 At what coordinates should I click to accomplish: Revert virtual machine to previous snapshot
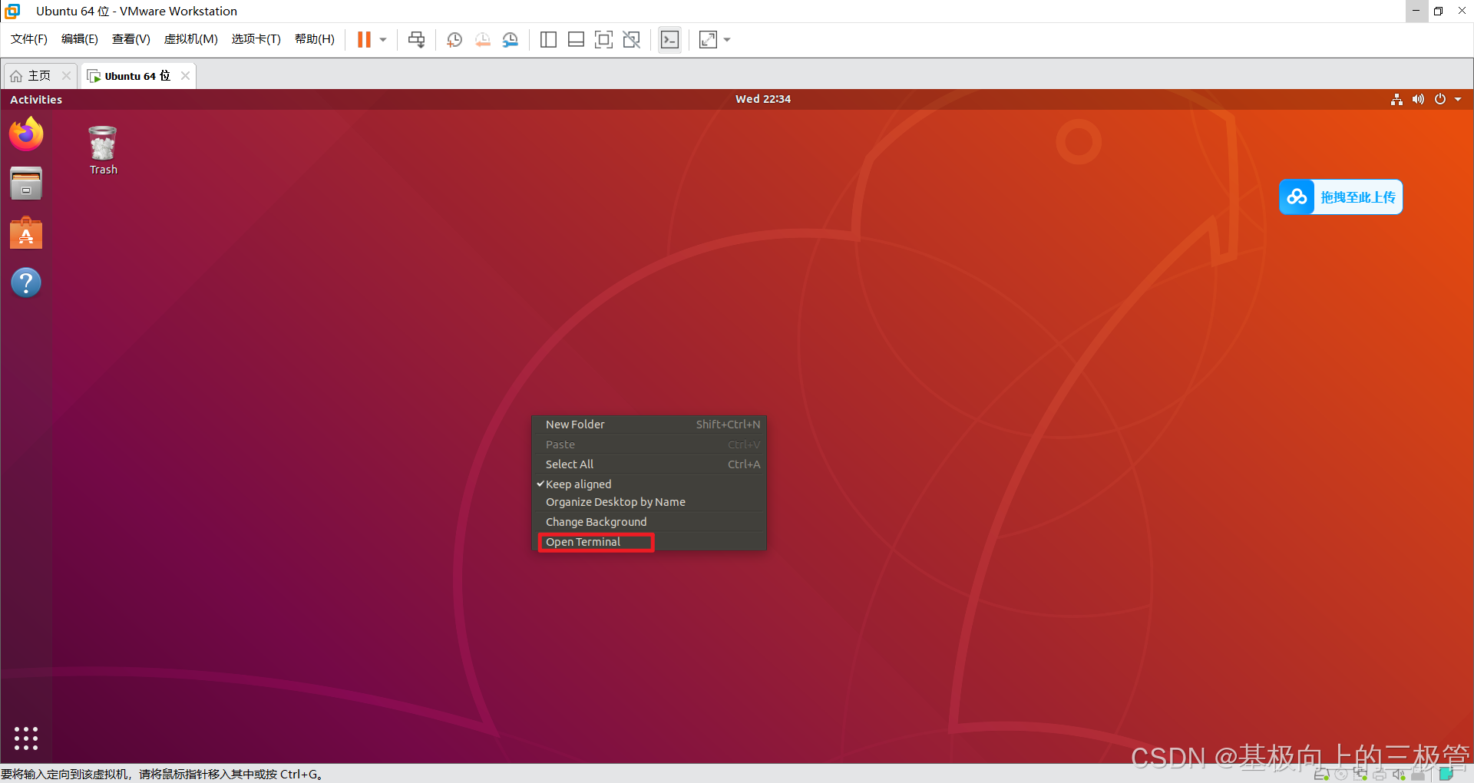(x=482, y=40)
